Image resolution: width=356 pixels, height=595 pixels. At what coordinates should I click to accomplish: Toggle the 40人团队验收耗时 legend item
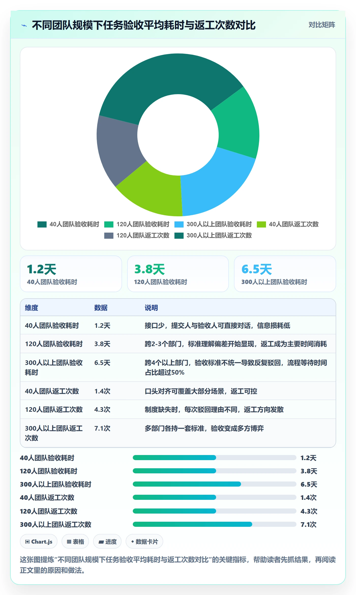[x=68, y=224]
